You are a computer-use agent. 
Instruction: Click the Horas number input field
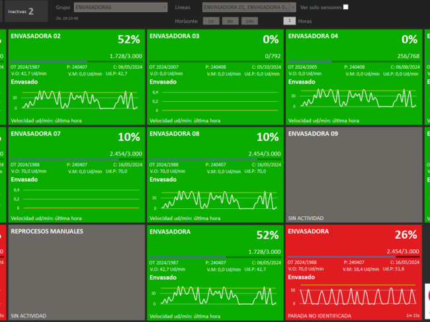(288, 20)
